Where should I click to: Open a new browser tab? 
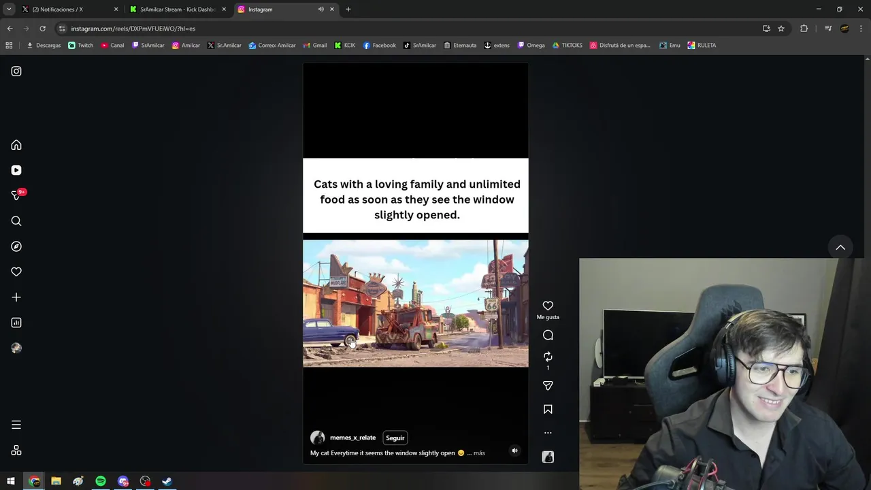point(348,10)
